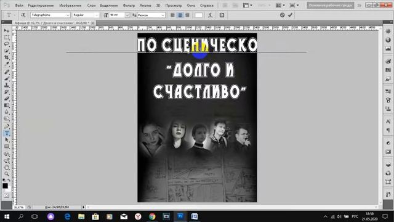Open the Masks panel icon
The image size is (394, 222).
point(388,152)
